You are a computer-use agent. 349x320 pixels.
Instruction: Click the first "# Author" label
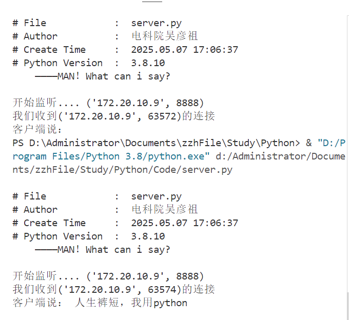coord(35,36)
